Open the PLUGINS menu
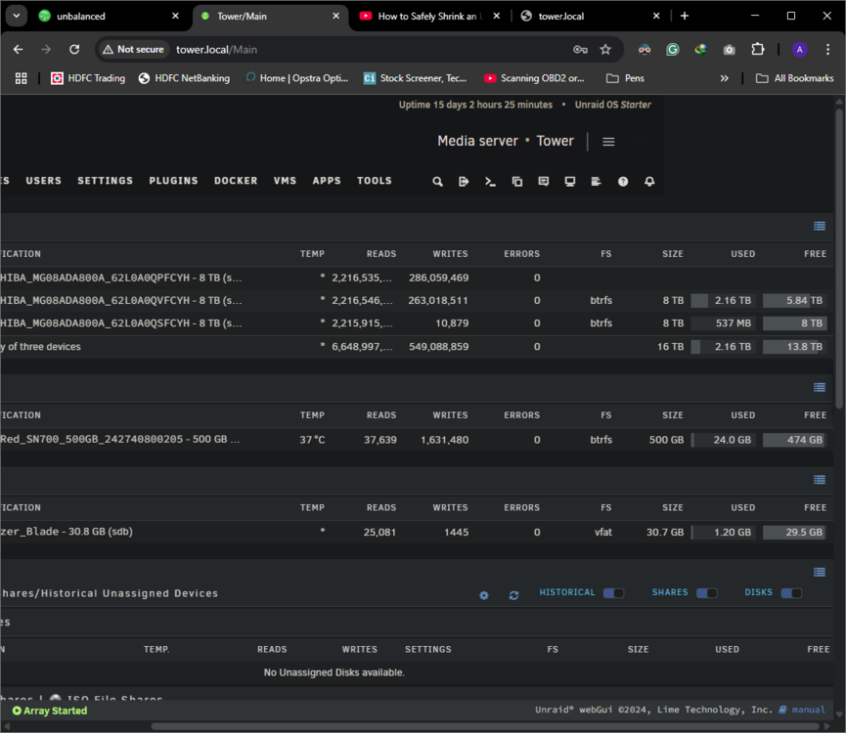Image resolution: width=846 pixels, height=733 pixels. point(174,181)
